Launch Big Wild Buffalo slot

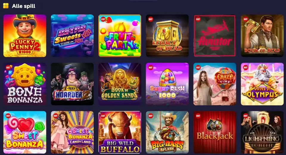coord(120,132)
